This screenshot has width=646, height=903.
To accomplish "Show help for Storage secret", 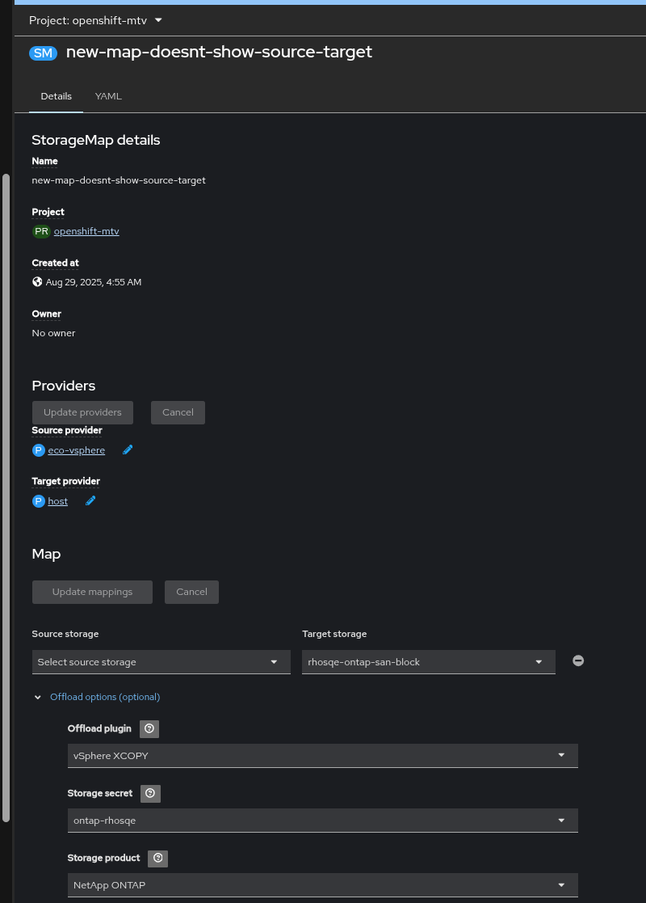I will [x=150, y=793].
